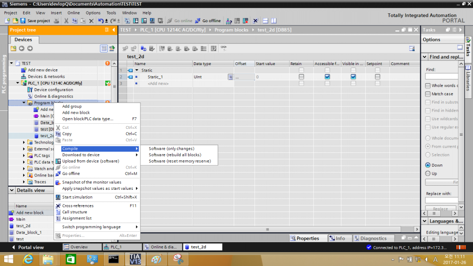The width and height of the screenshot is (473, 266).
Task: Collapse the PLC_1 tree node
Action: 18,83
